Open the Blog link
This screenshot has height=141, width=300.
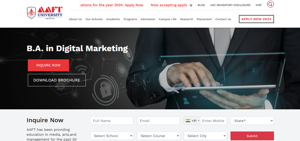click(201, 5)
